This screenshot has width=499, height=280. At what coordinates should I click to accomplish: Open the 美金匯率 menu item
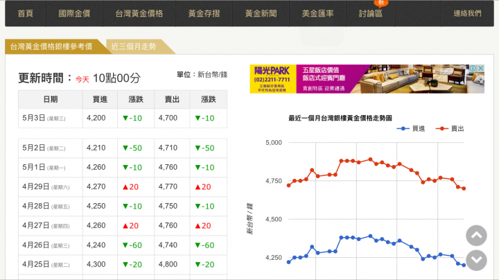tap(317, 13)
